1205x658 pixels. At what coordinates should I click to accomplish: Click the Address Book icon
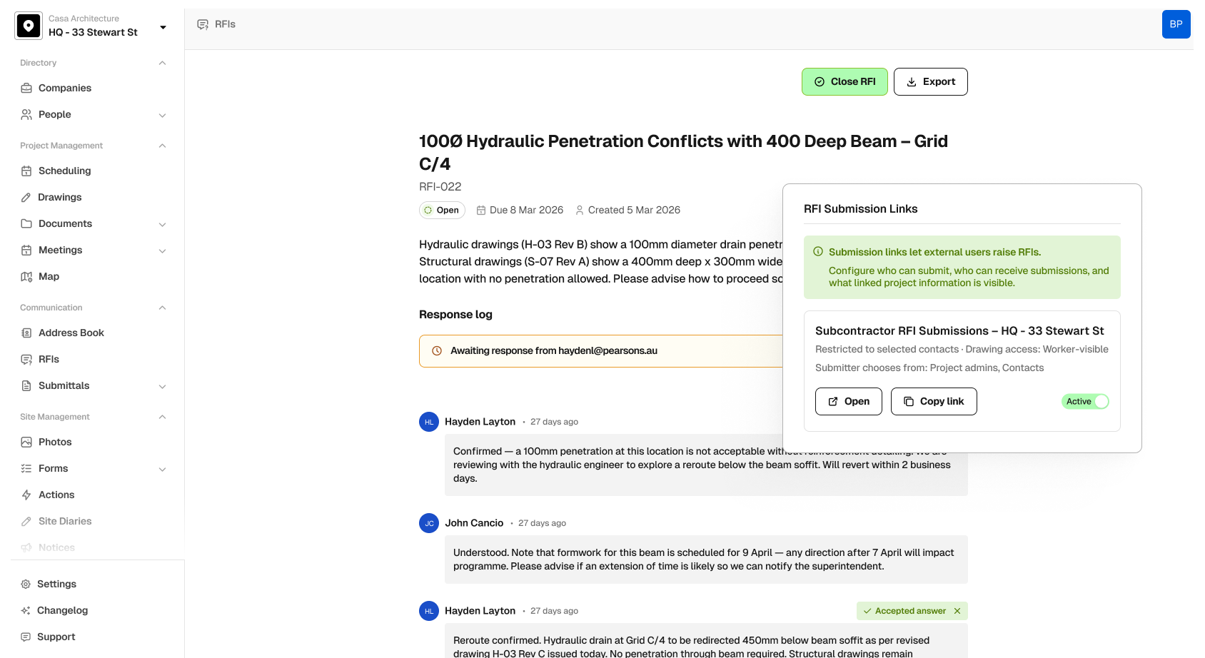(x=26, y=333)
